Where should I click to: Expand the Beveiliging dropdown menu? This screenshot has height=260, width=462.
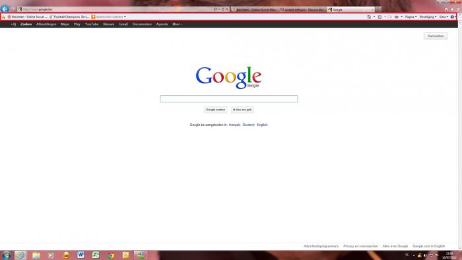[428, 17]
